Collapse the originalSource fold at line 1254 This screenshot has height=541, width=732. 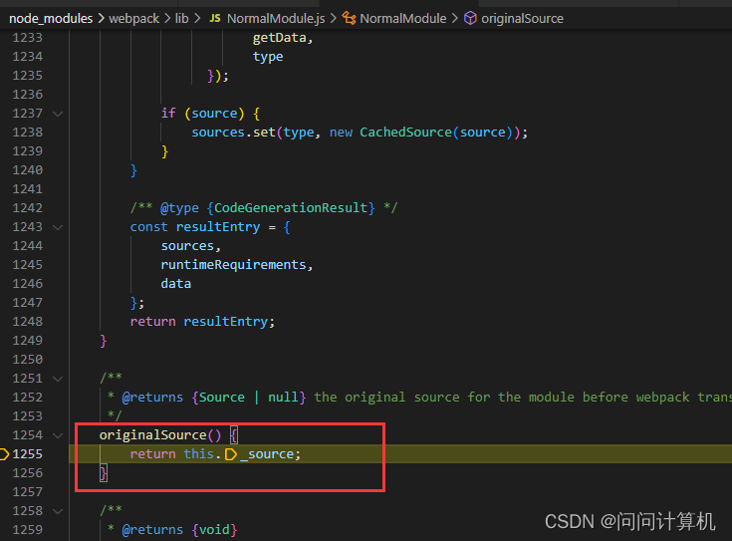point(58,435)
